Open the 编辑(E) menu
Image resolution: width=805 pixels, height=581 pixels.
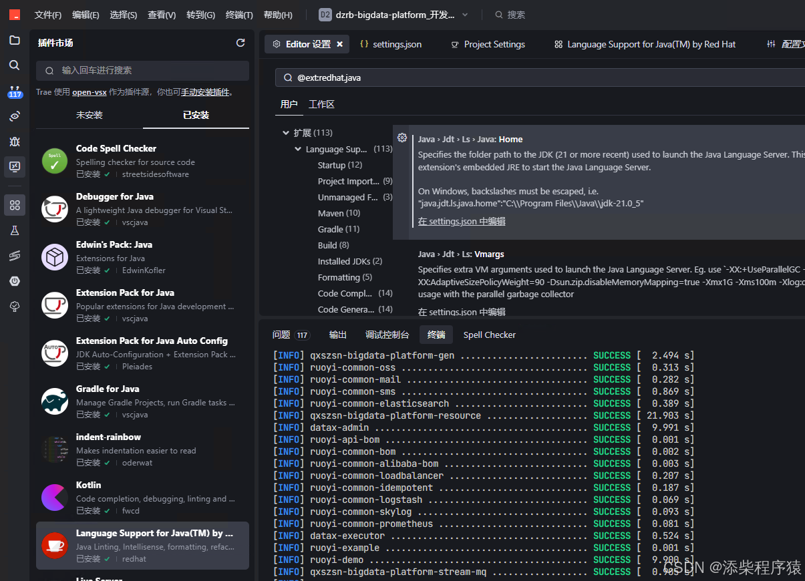tap(86, 15)
